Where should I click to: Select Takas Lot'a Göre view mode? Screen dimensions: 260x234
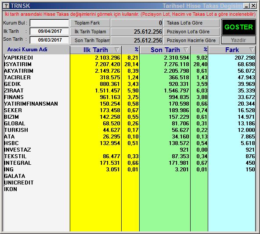191,23
